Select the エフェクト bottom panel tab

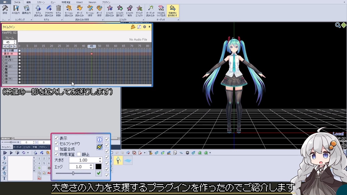27,147
